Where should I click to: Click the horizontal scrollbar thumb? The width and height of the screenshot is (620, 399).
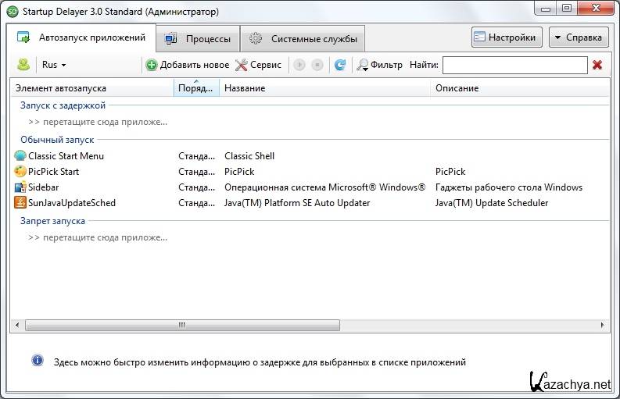181,325
